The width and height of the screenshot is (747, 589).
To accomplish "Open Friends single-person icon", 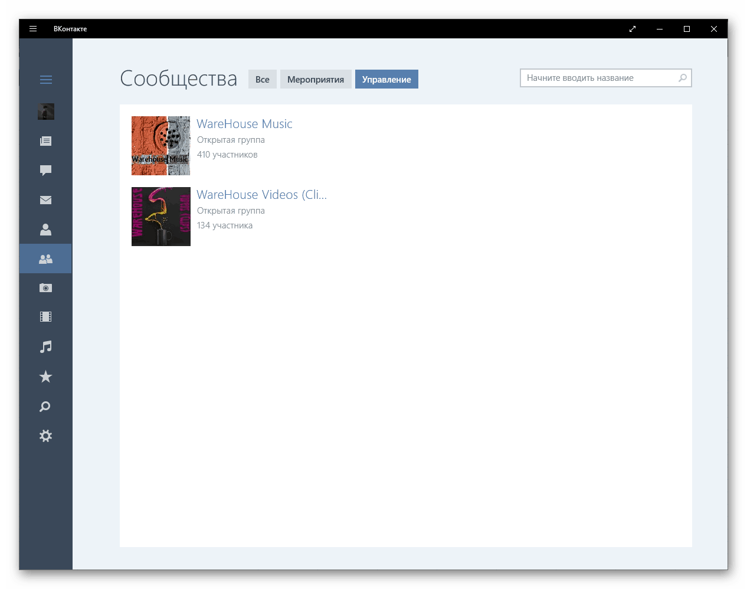I will click(x=46, y=230).
